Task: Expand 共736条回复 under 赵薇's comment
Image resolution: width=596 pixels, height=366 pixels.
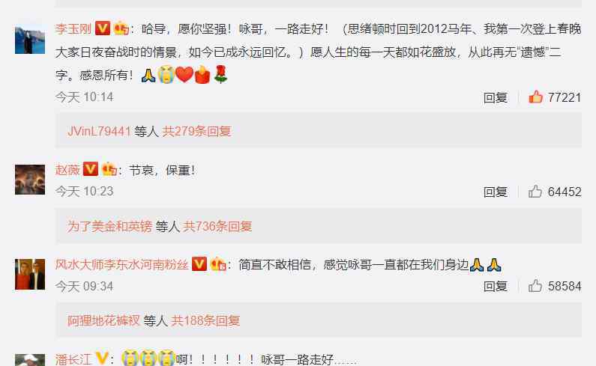Action: pos(217,226)
